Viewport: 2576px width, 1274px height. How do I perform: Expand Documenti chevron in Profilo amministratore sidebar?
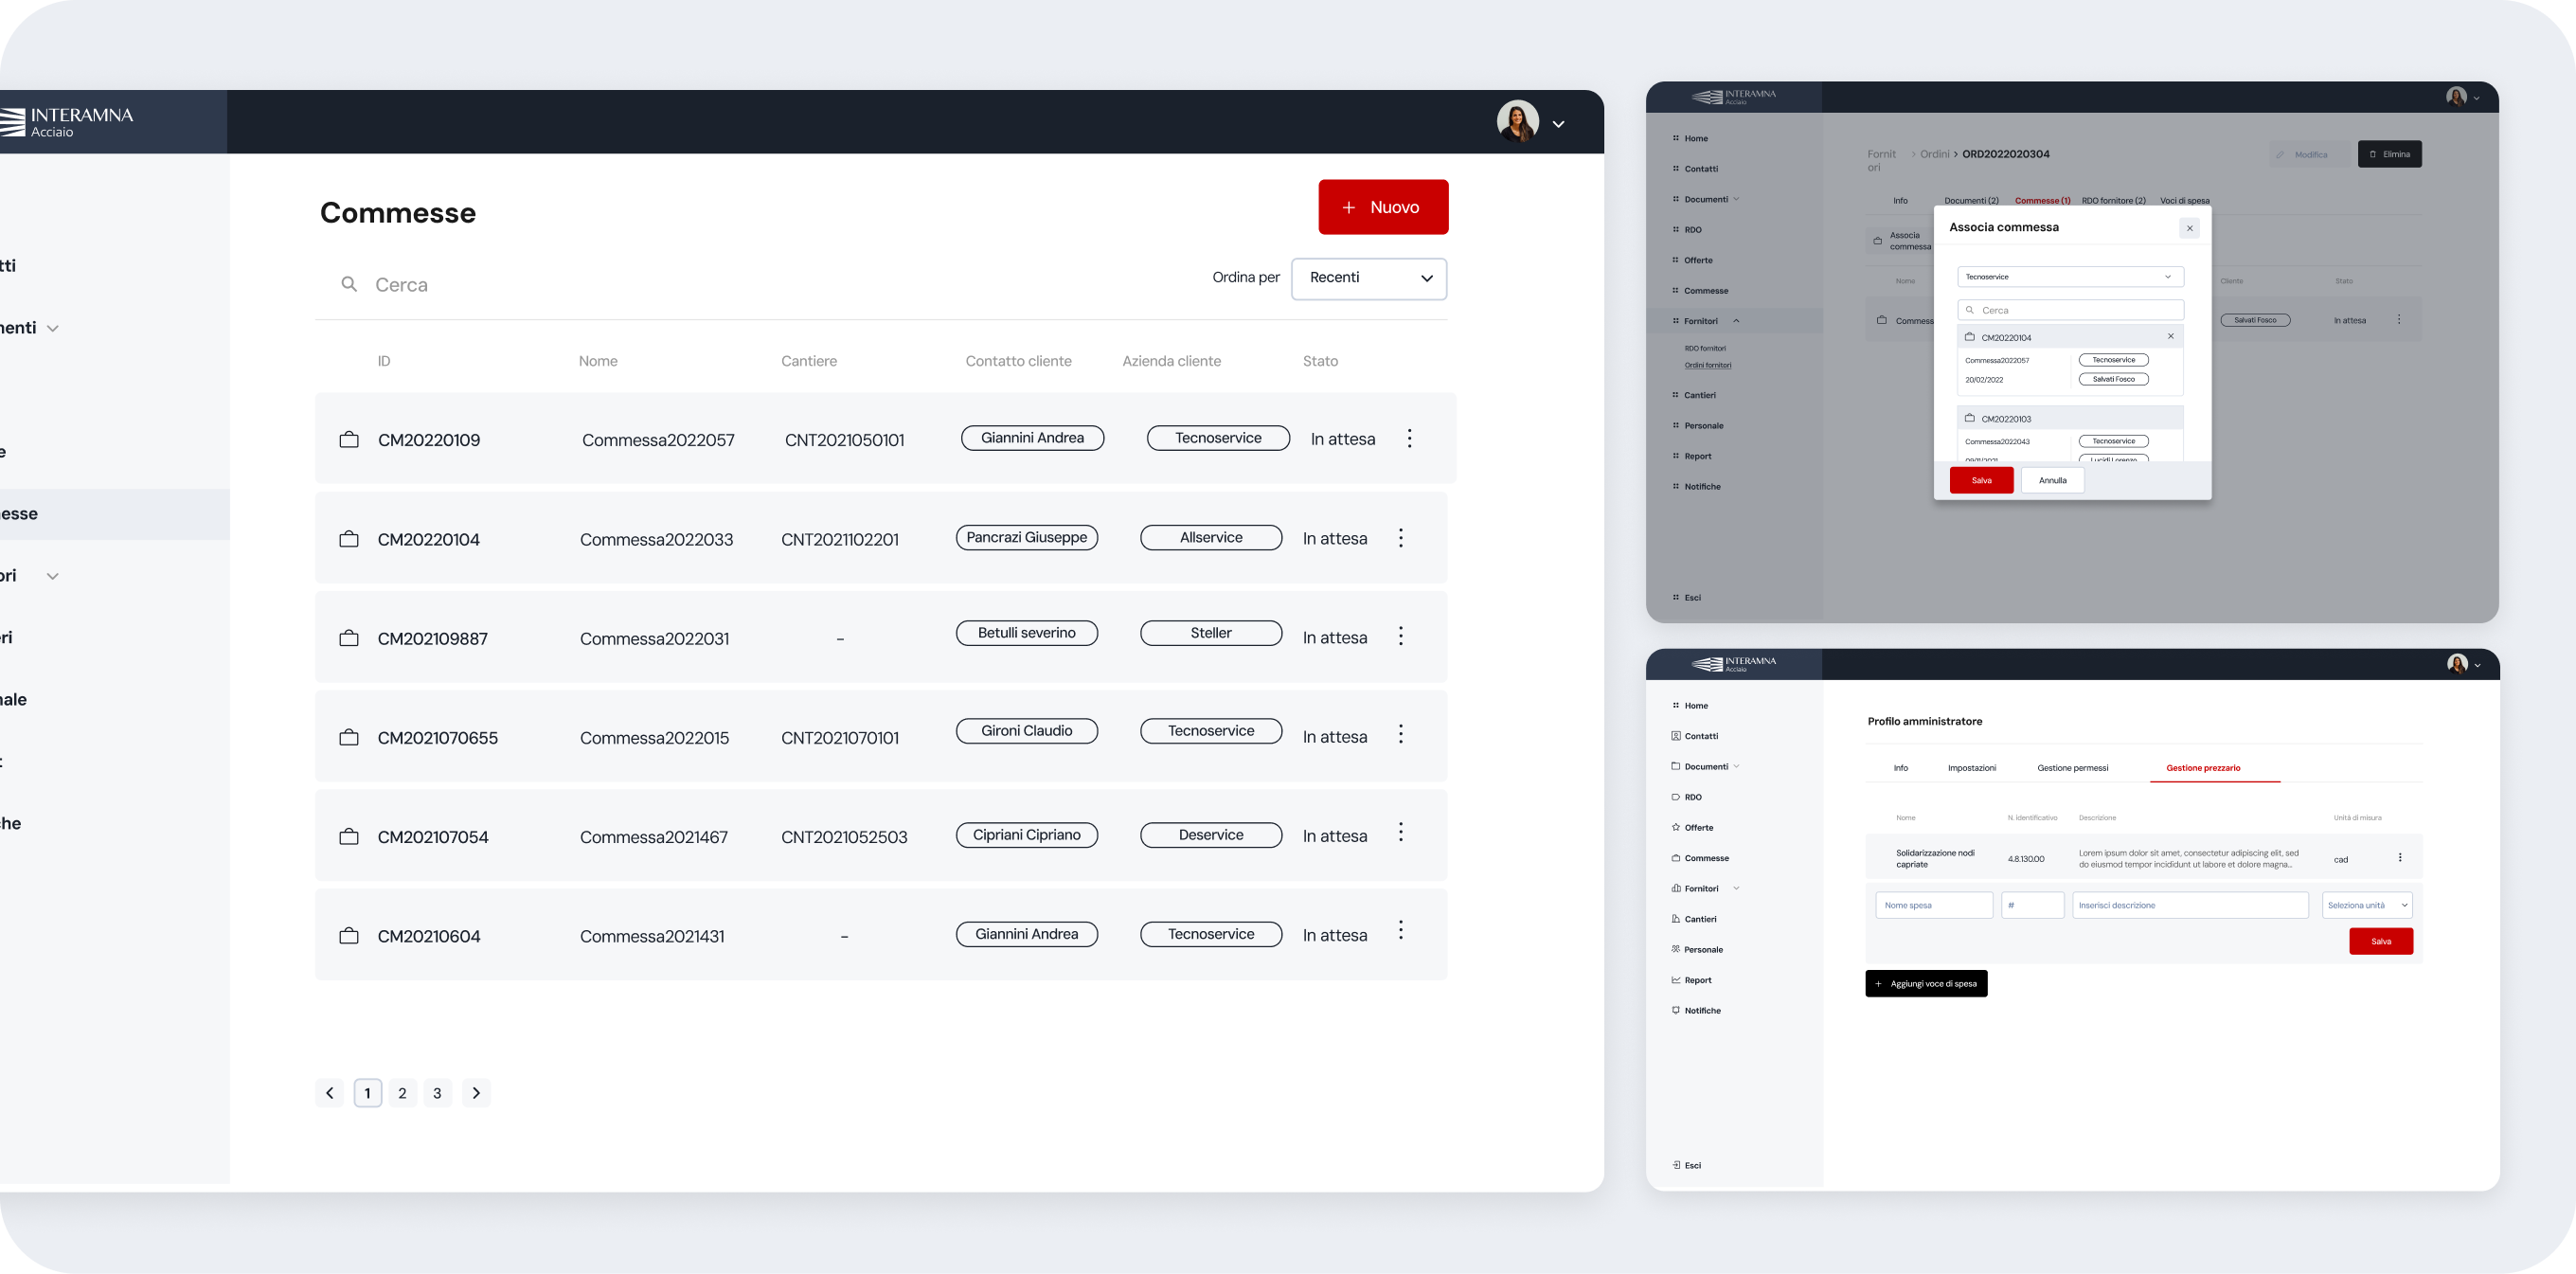[x=1736, y=766]
